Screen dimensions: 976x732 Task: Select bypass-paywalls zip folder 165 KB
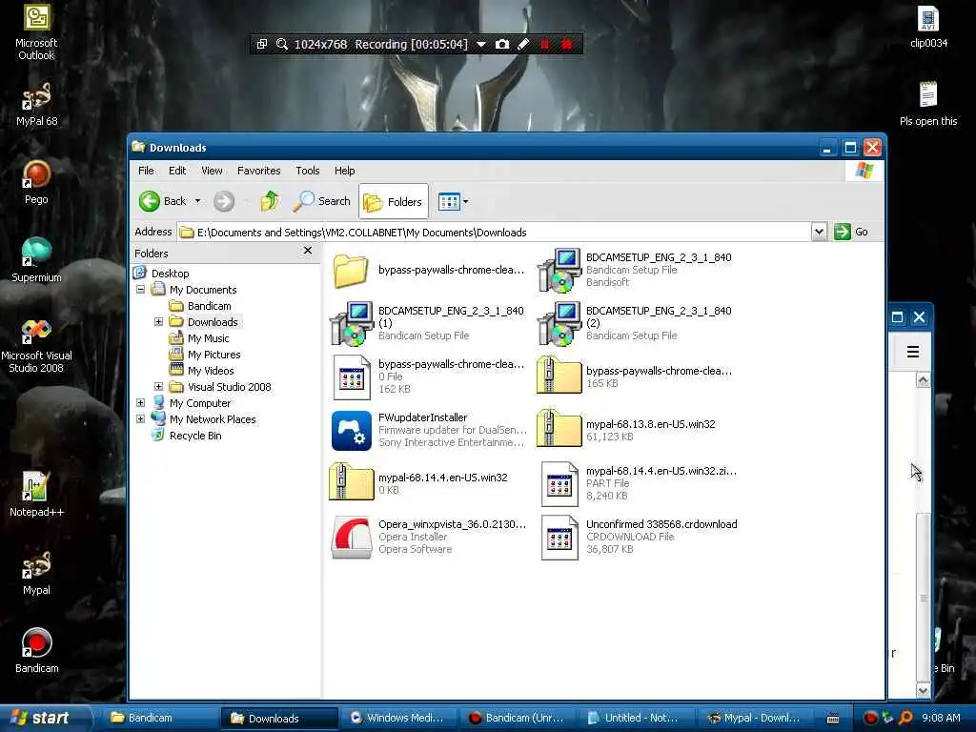(x=635, y=376)
